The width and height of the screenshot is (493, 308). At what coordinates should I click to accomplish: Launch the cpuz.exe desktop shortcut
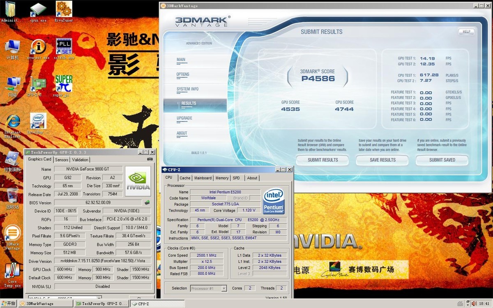coord(38,11)
